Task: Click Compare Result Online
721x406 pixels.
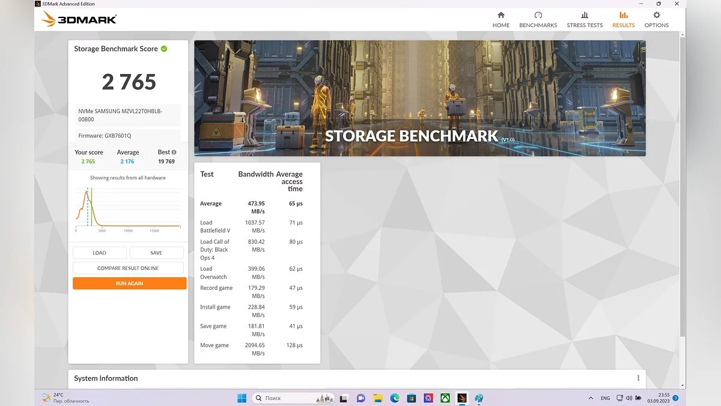Action: tap(128, 268)
